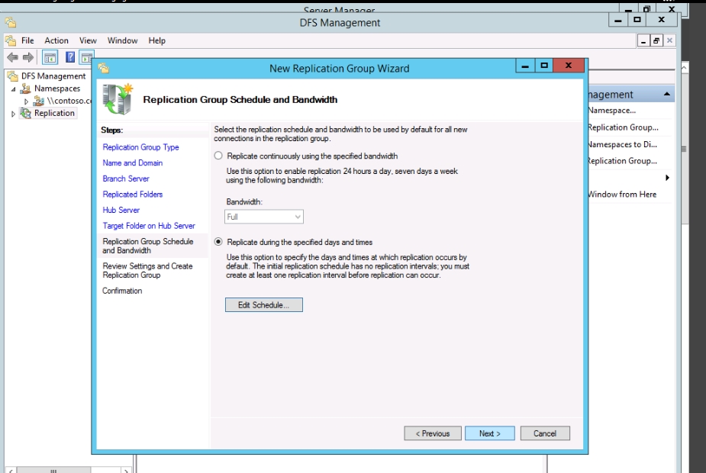Image resolution: width=706 pixels, height=473 pixels.
Task: Click the Namespaces to Di... action
Action: (x=622, y=144)
